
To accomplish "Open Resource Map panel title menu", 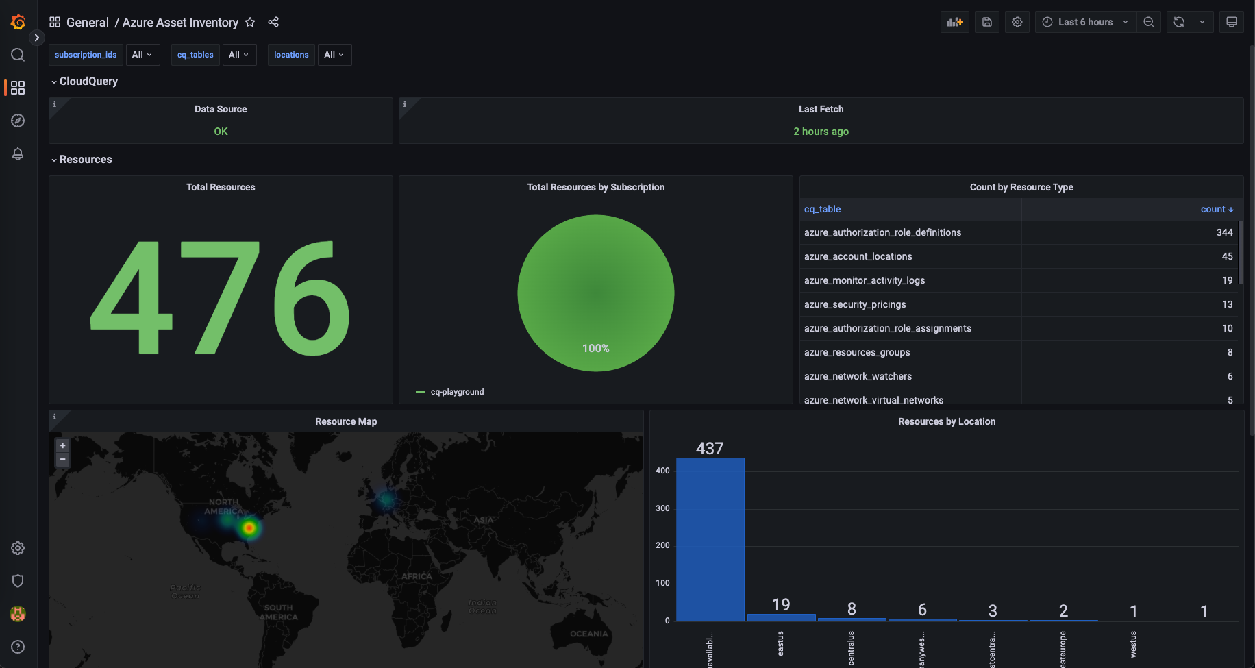I will tap(346, 421).
